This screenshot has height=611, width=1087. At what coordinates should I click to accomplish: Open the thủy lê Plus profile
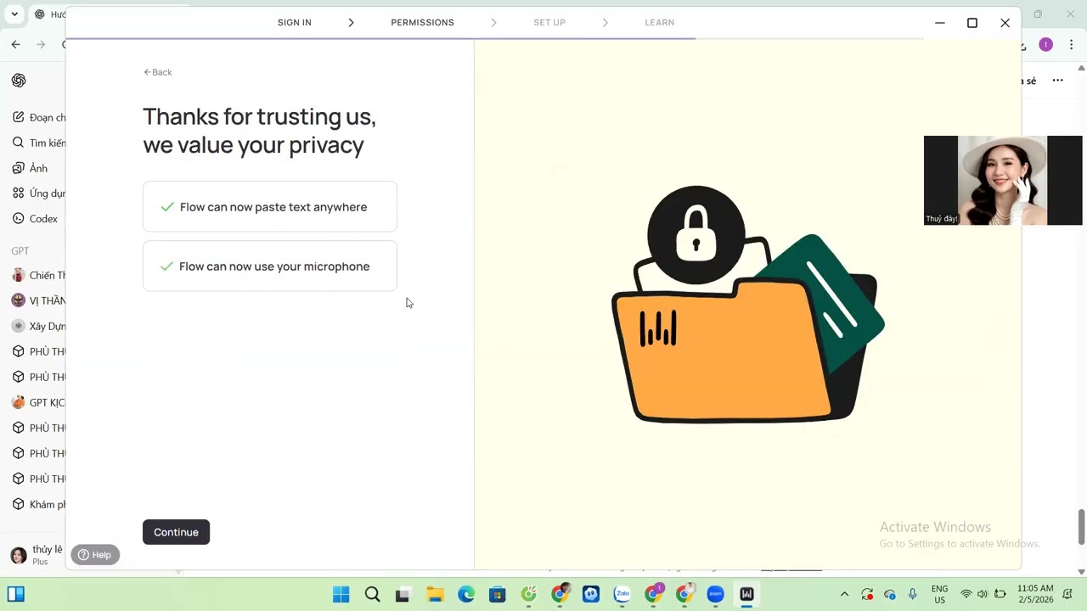[x=37, y=555]
